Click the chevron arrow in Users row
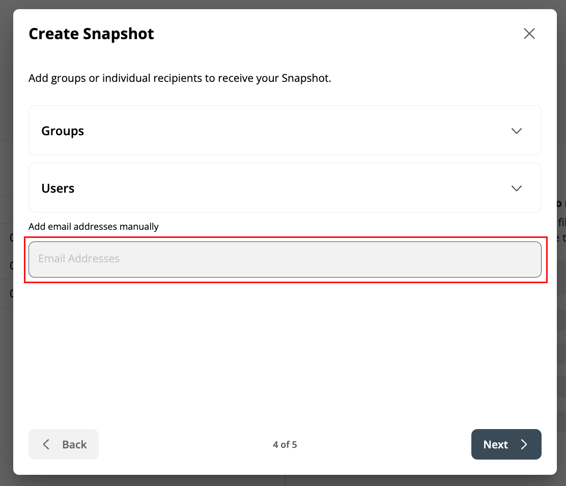This screenshot has height=486, width=566. 516,188
